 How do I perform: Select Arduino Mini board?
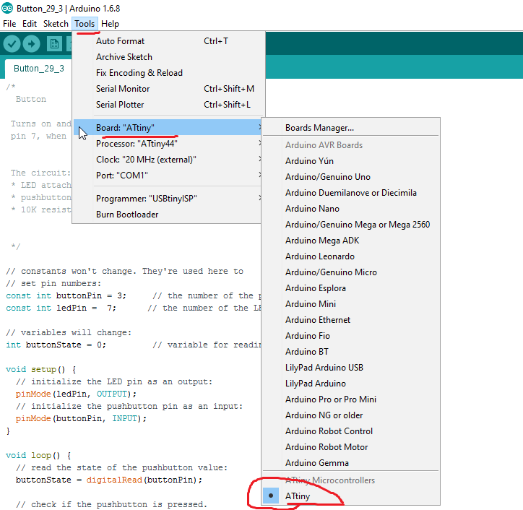[350, 304]
